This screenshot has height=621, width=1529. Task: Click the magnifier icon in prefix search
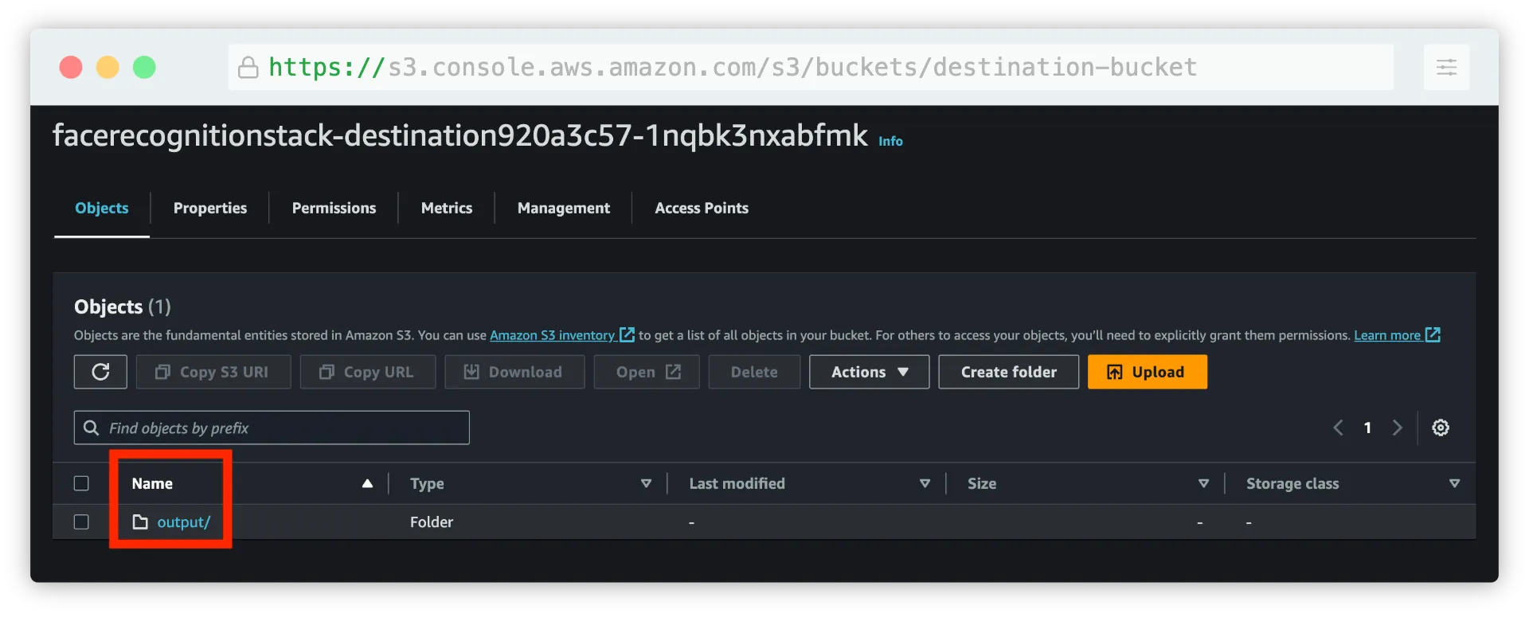(x=92, y=428)
